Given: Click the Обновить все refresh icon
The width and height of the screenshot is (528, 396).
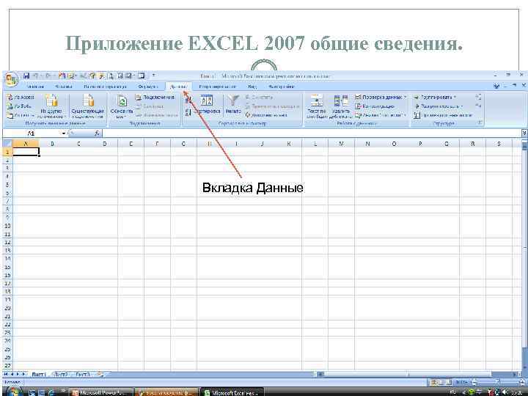Looking at the screenshot, I should coord(122,100).
